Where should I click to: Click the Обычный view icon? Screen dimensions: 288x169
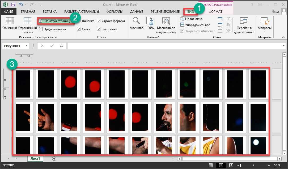[10, 21]
